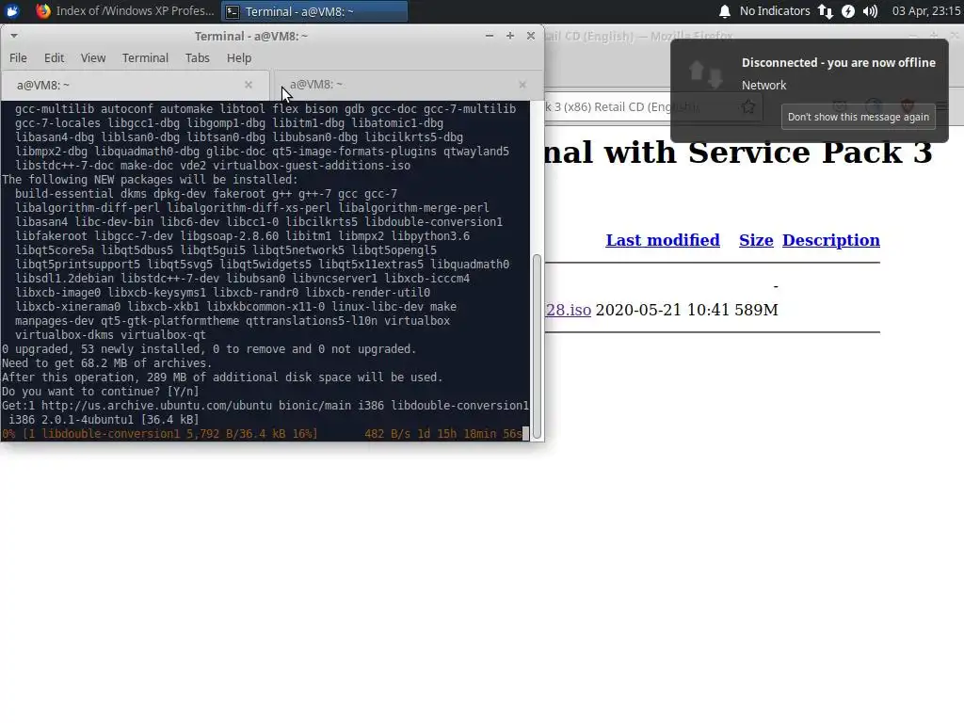Open the power manager icon
The width and height of the screenshot is (964, 723).
tap(848, 11)
